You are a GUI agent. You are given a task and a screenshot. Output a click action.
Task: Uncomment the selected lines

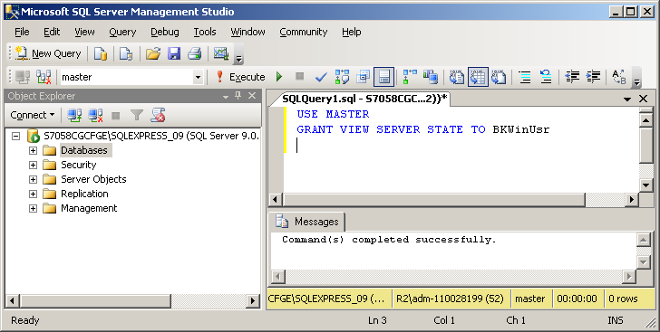point(546,77)
